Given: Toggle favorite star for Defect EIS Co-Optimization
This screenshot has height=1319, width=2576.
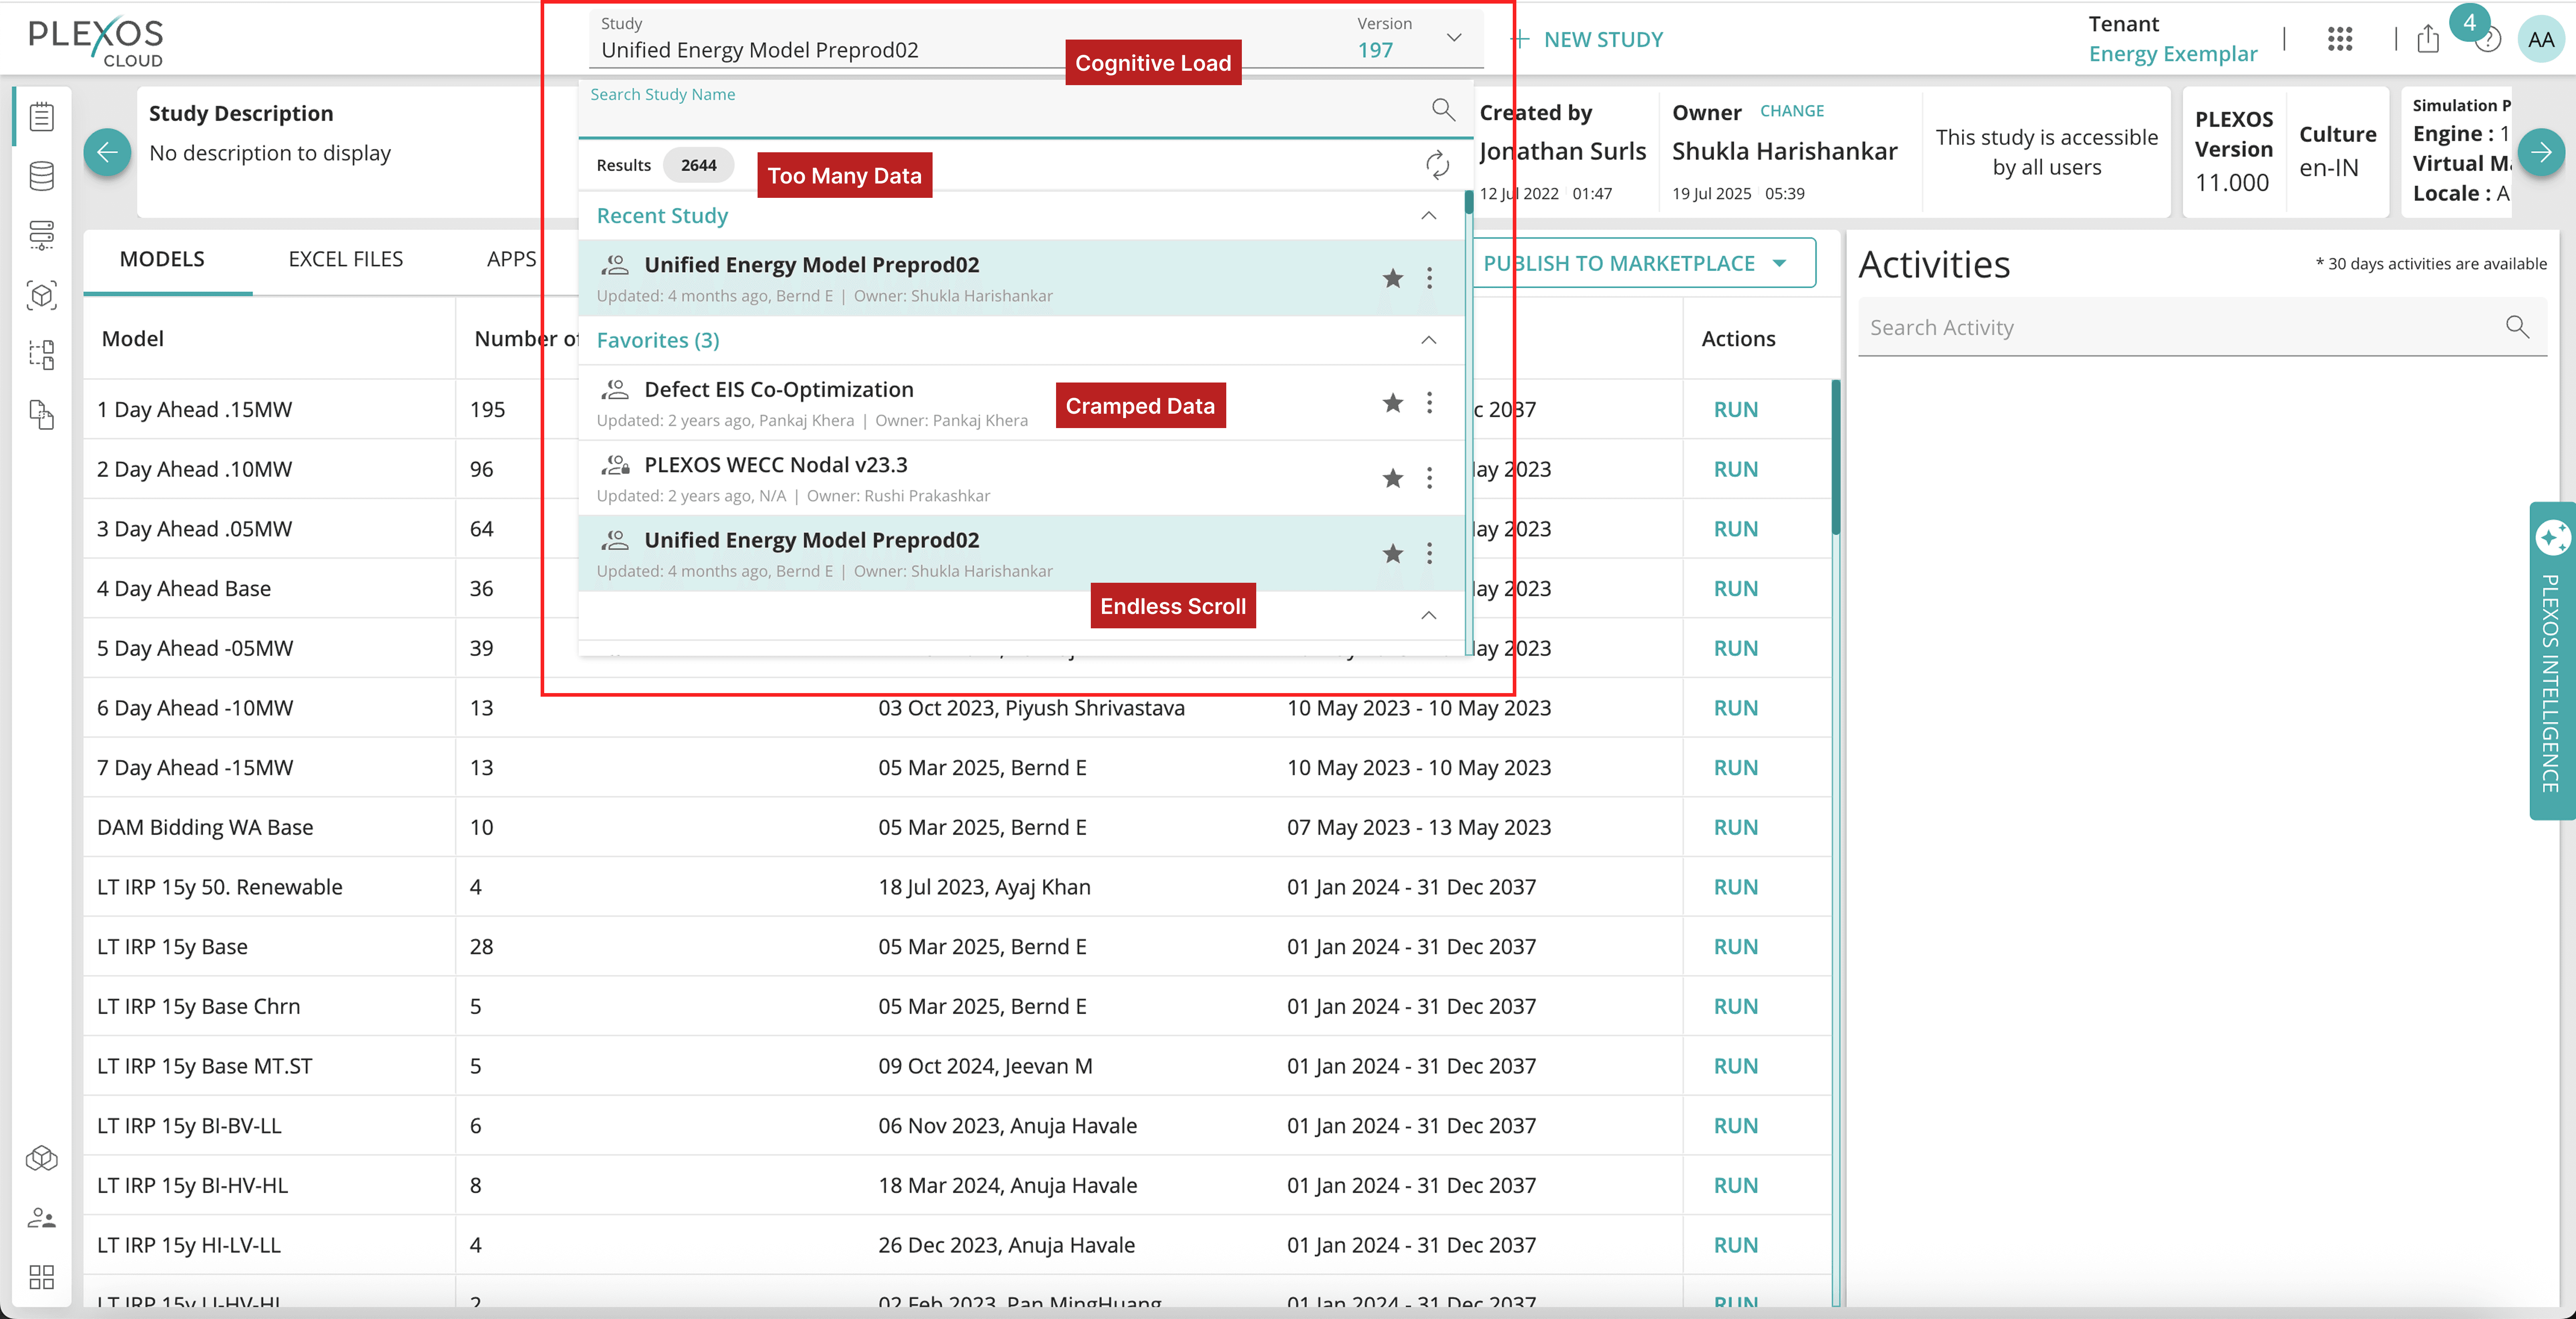Looking at the screenshot, I should tap(1392, 403).
